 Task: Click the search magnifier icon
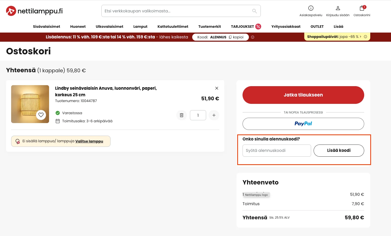point(254,11)
